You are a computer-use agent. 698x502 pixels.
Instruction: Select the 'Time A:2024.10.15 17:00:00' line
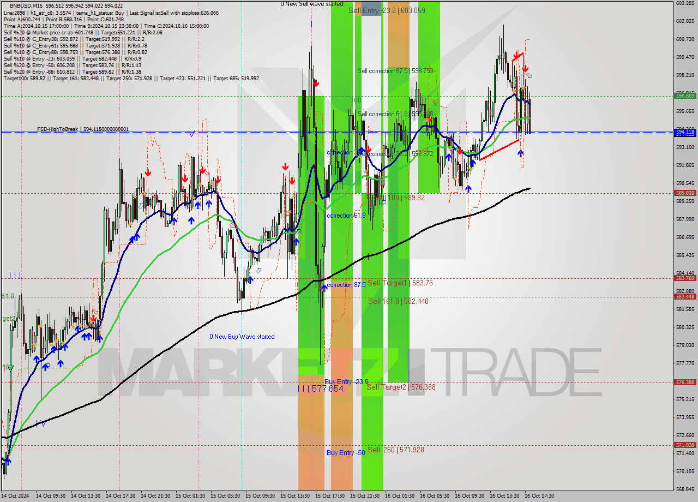[x=36, y=26]
